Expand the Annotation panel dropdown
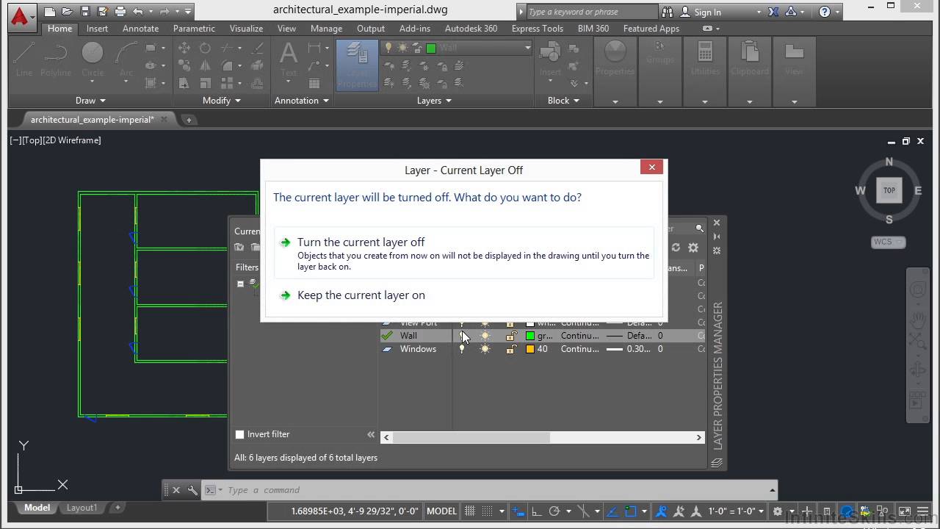This screenshot has height=529, width=940. click(x=301, y=101)
